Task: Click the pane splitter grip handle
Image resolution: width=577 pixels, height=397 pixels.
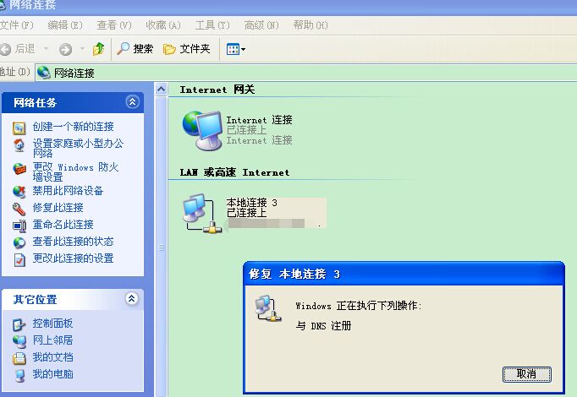Action: click(x=162, y=247)
